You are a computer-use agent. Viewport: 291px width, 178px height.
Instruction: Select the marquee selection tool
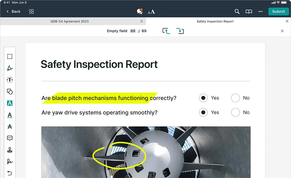pyautogui.click(x=10, y=56)
